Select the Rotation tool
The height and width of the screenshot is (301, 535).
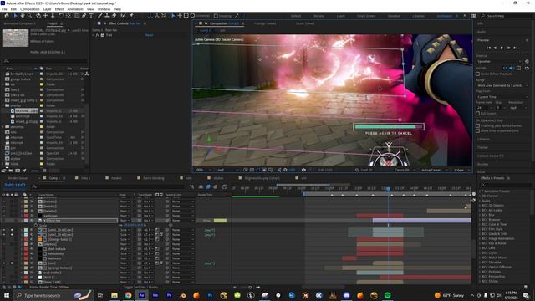pos(61,16)
